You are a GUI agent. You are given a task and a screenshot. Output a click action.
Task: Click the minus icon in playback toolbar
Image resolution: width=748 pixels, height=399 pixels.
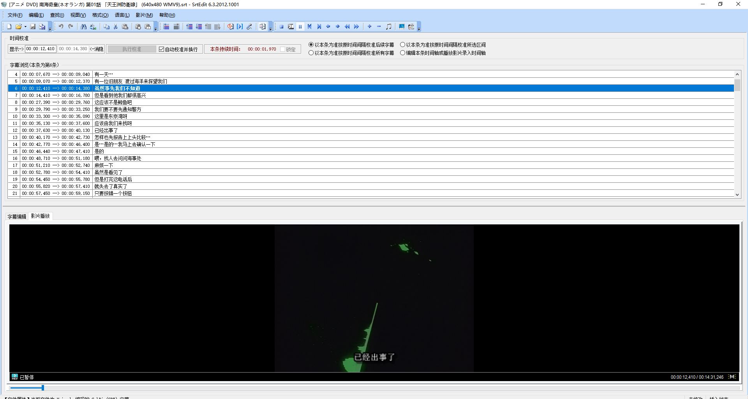coord(379,26)
